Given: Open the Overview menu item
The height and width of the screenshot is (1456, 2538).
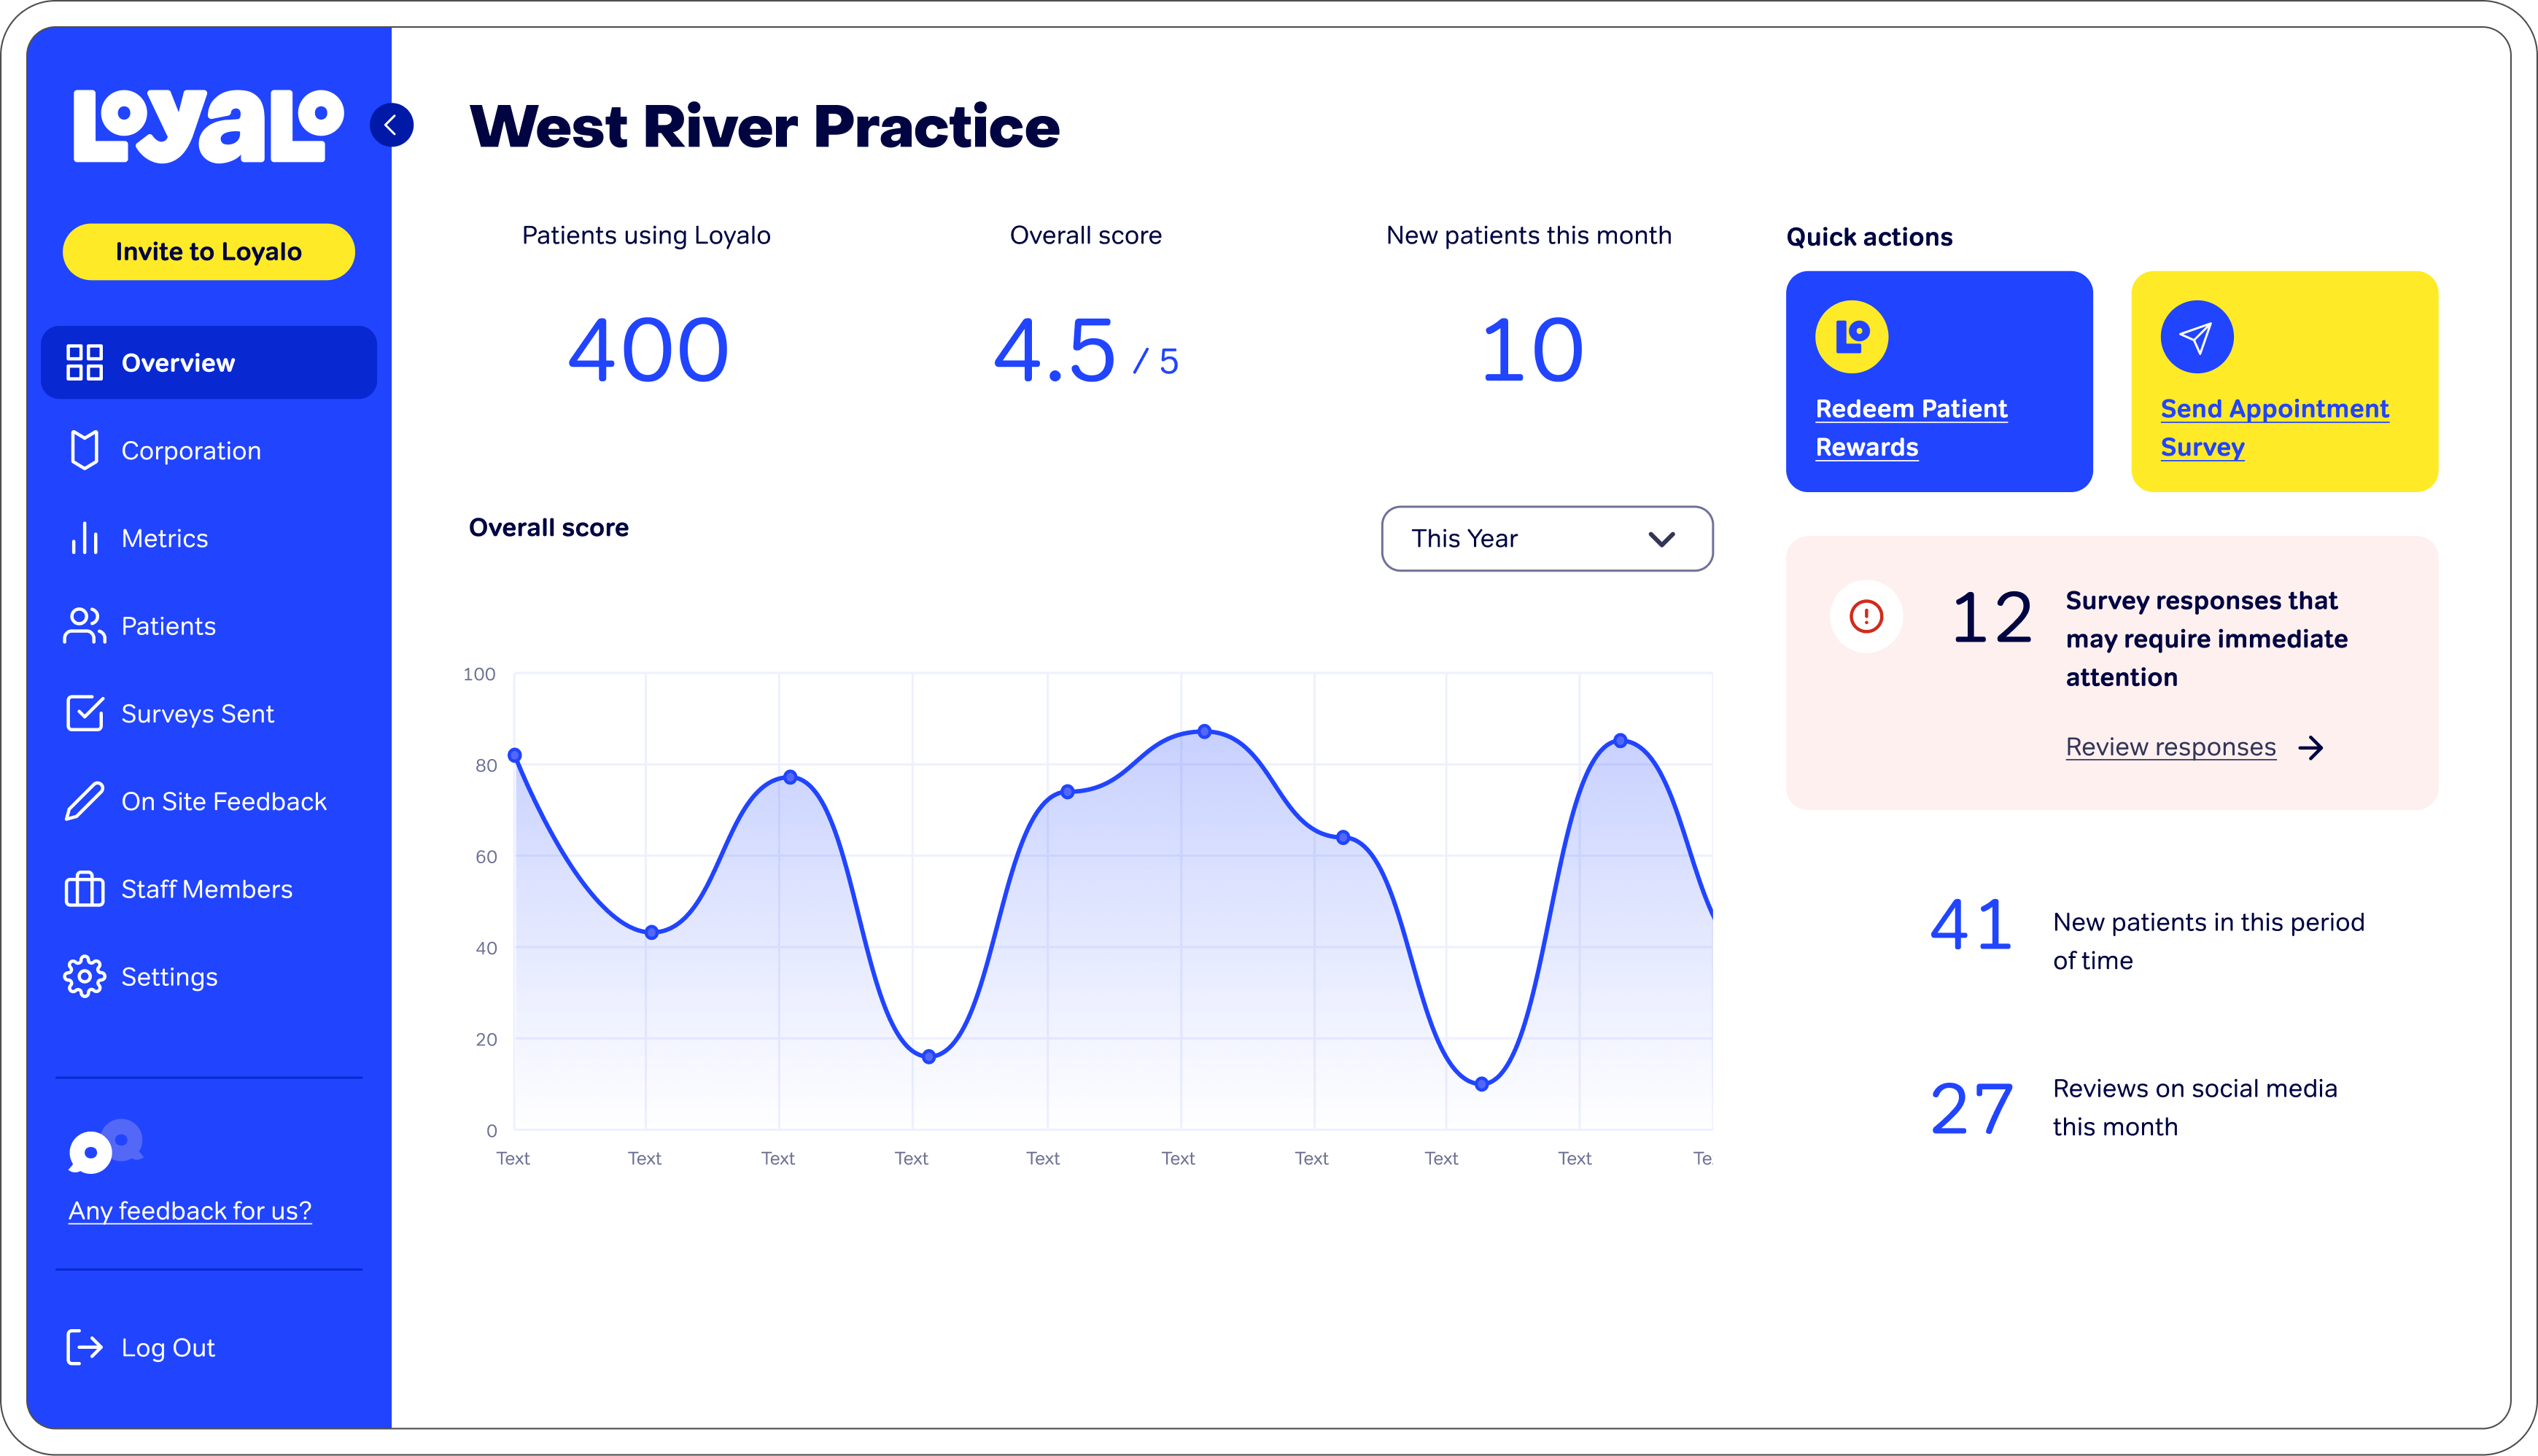Looking at the screenshot, I should 208,363.
